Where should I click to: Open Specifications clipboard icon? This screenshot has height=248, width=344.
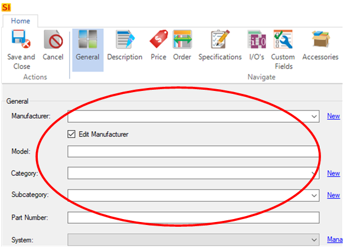tap(220, 39)
